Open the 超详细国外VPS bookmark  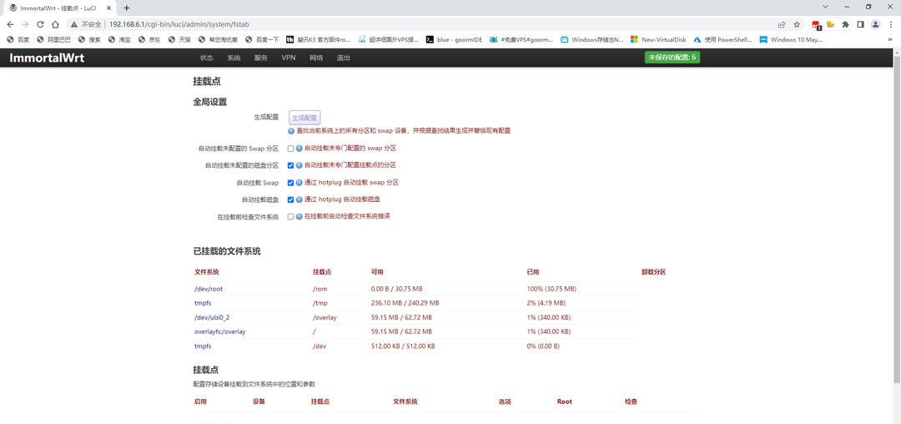pos(389,39)
